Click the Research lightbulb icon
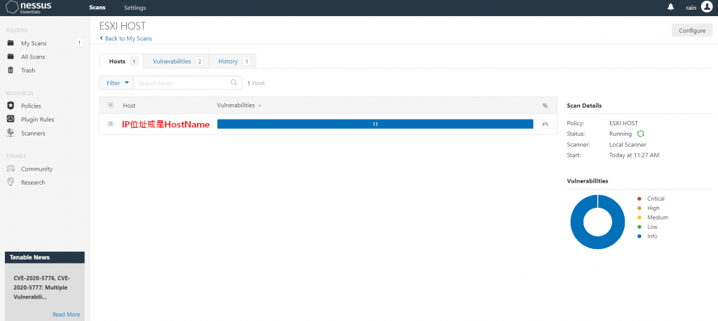Viewport: 718px width, 321px height. click(11, 183)
